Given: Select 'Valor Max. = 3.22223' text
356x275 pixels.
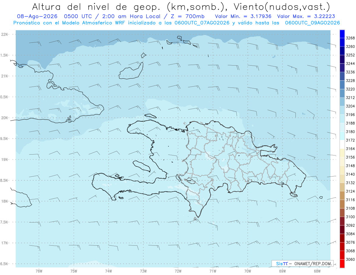Looking at the screenshot, I should (x=306, y=16).
